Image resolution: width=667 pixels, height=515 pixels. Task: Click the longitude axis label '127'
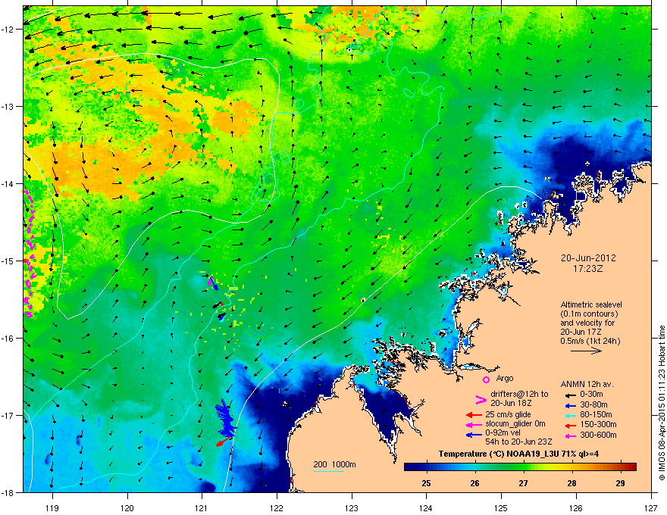pyautogui.click(x=651, y=507)
